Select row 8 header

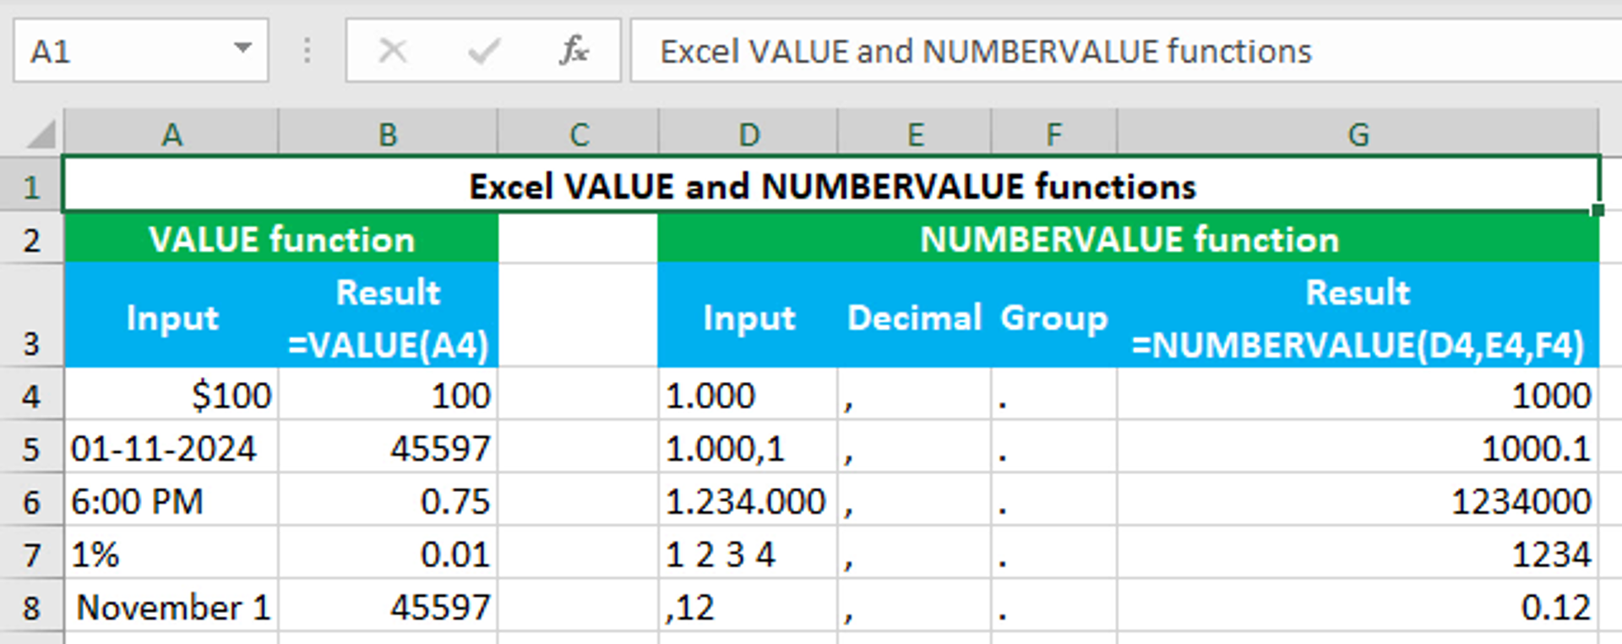click(31, 607)
